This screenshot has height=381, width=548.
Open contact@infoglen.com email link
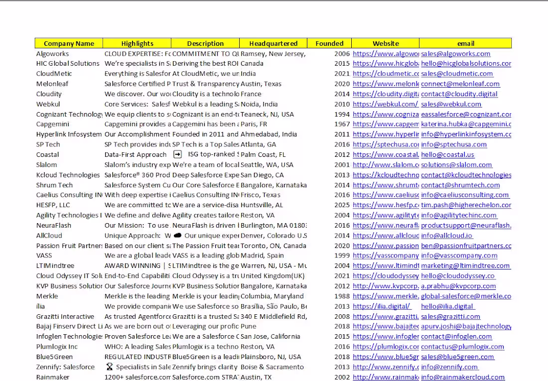pyautogui.click(x=456, y=337)
